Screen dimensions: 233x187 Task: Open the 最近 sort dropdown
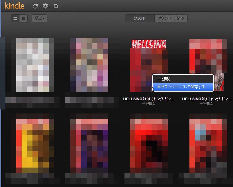pos(40,18)
